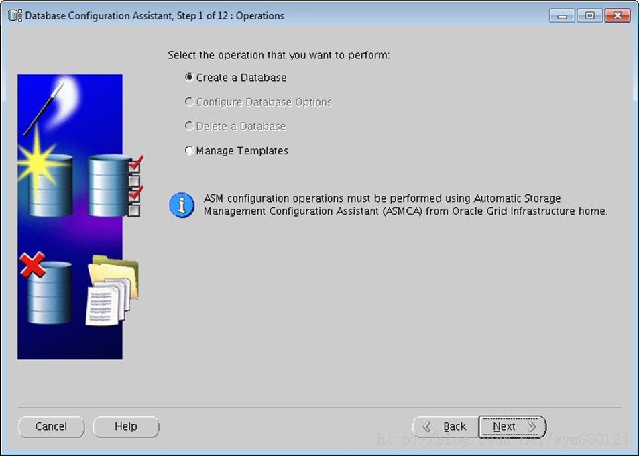Choose the Configure Database Options radio button

(189, 101)
